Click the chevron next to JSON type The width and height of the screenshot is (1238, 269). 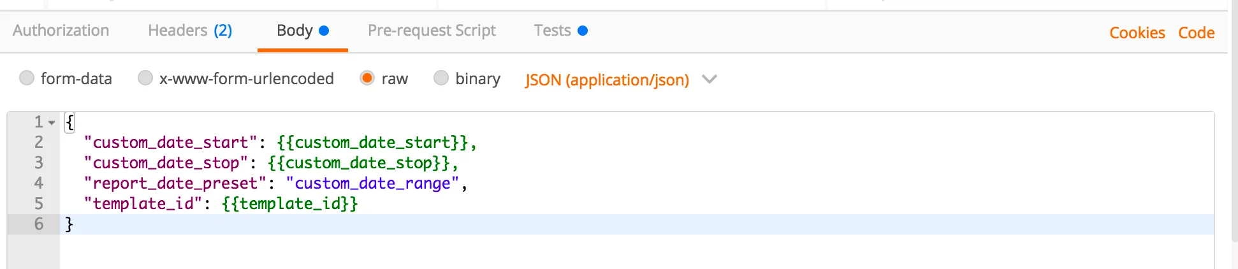pos(710,79)
